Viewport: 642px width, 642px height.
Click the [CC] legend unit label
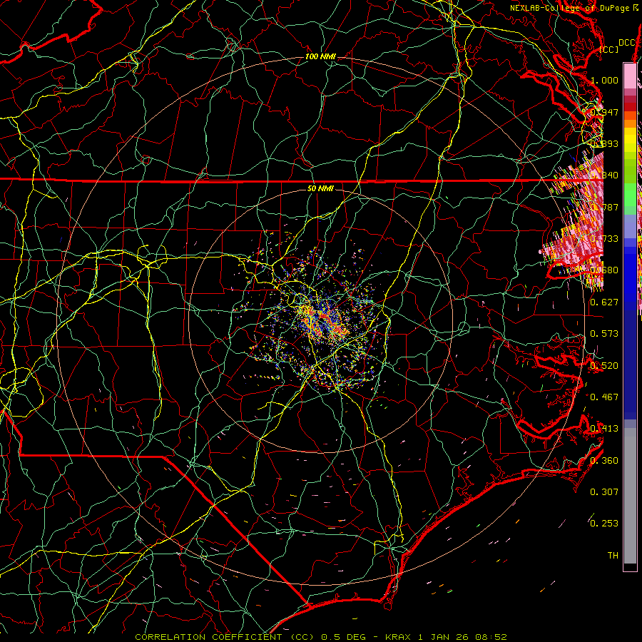pos(608,49)
